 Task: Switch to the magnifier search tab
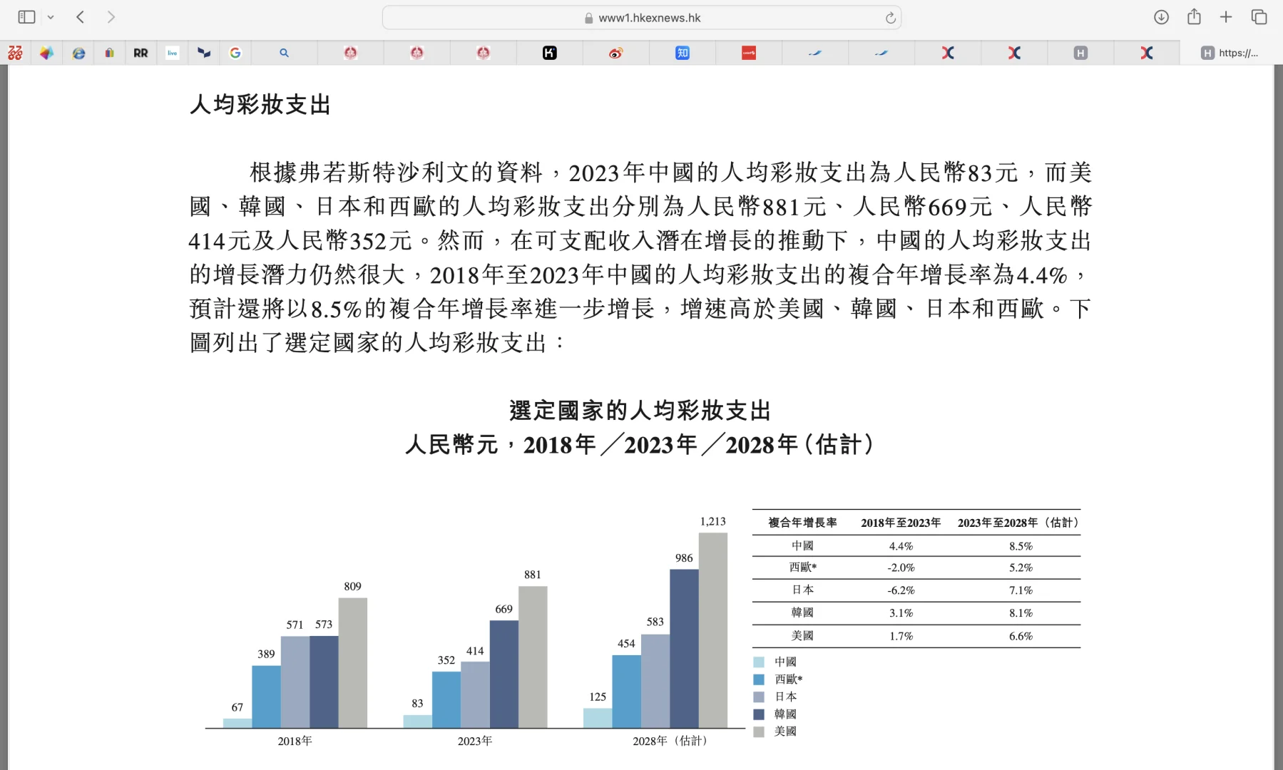(x=284, y=53)
